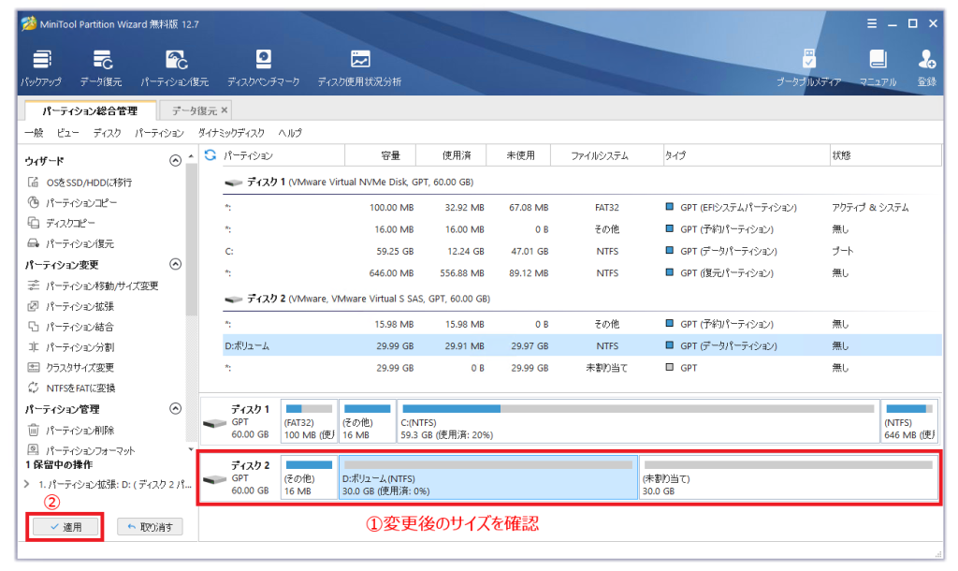Image resolution: width=958 pixels, height=571 pixels.
Task: Open ブータブルメディア builder
Action: coord(809,67)
